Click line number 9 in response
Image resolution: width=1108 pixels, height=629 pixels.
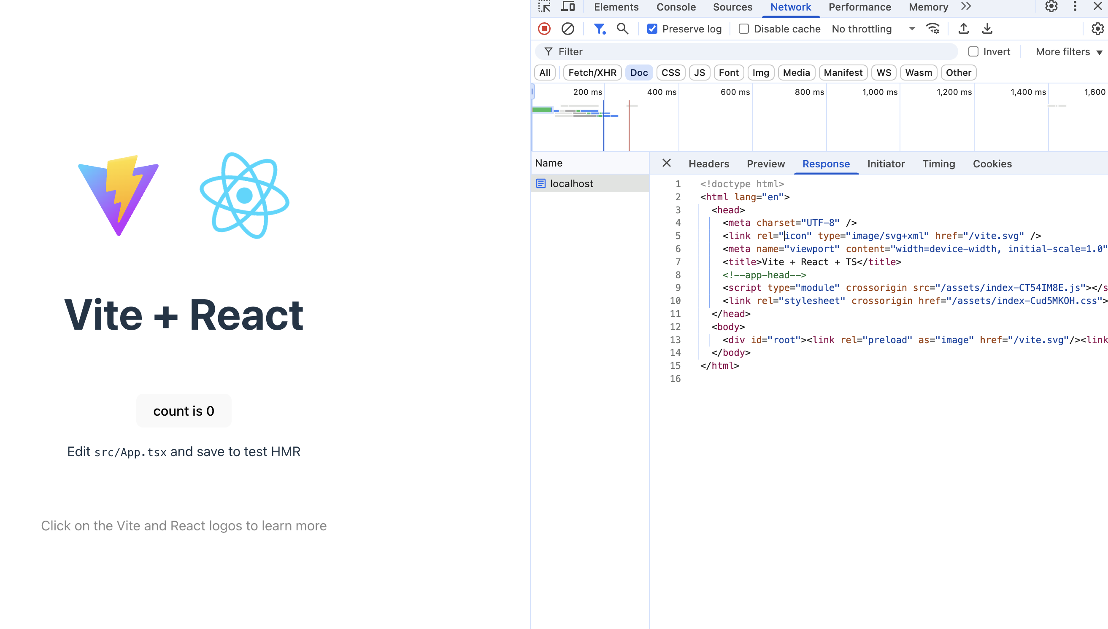(678, 288)
